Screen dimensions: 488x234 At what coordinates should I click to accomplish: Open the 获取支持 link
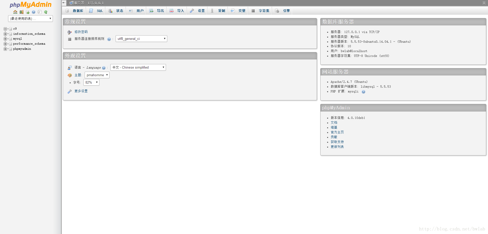click(x=337, y=142)
